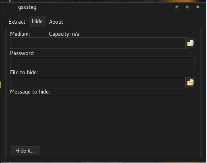Switch to the Extract tab

(17, 22)
